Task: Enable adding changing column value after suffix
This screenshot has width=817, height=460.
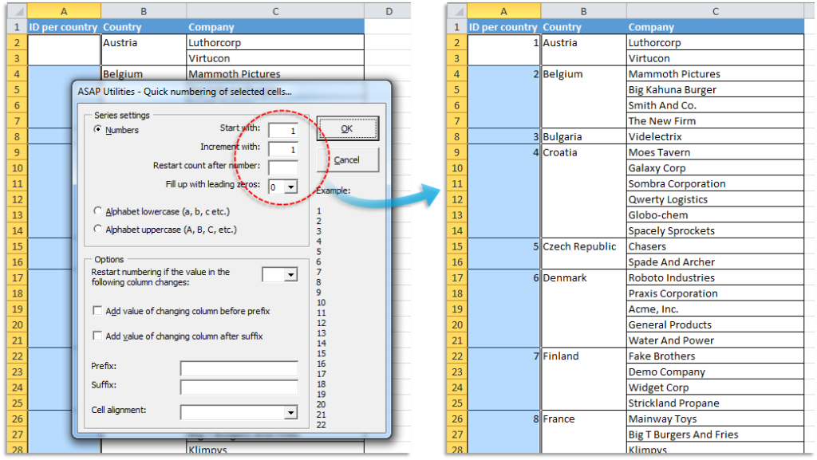Action: click(x=97, y=336)
